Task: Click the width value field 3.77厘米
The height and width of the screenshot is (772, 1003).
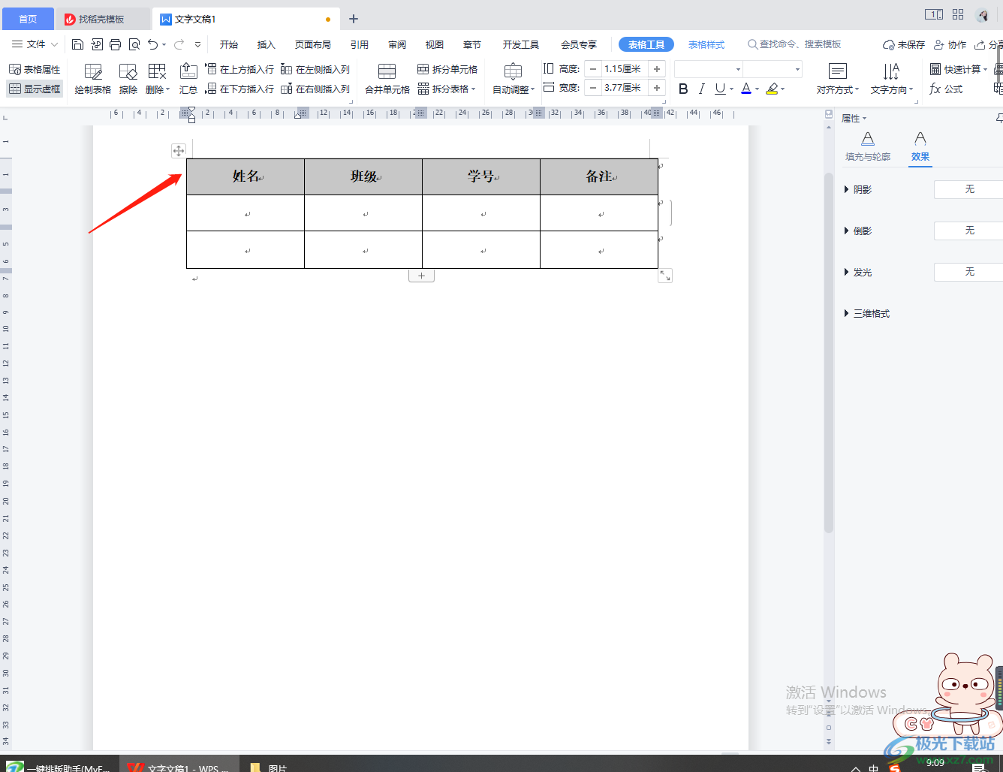Action: coord(625,88)
